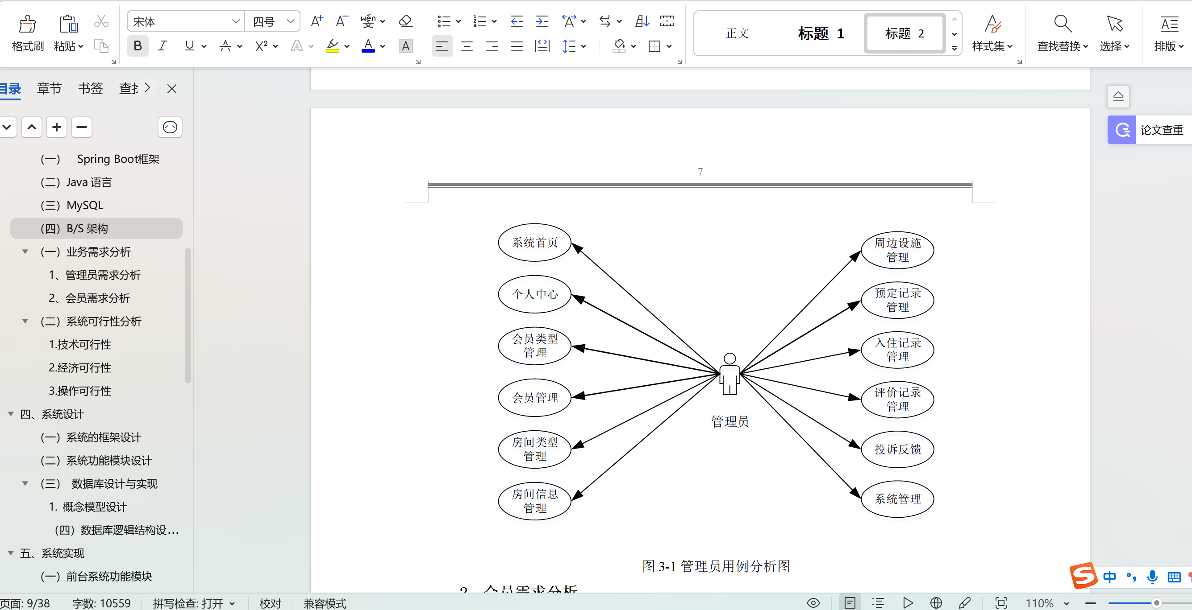
Task: Open the clear formatting eraser icon
Action: tap(405, 21)
